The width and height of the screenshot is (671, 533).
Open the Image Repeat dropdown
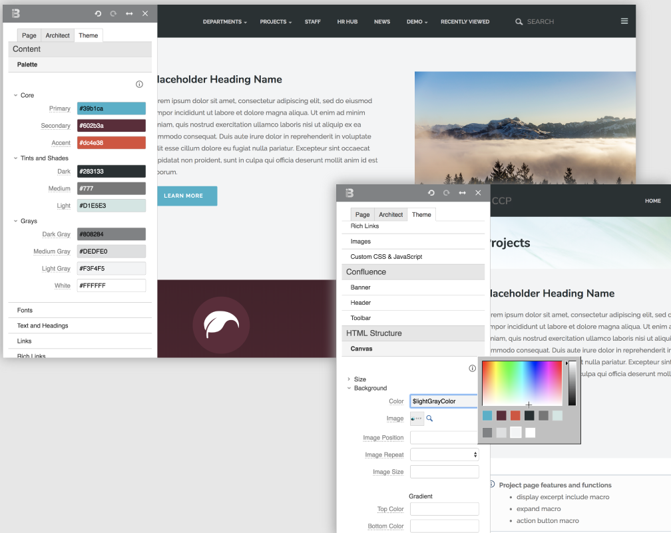pos(444,454)
